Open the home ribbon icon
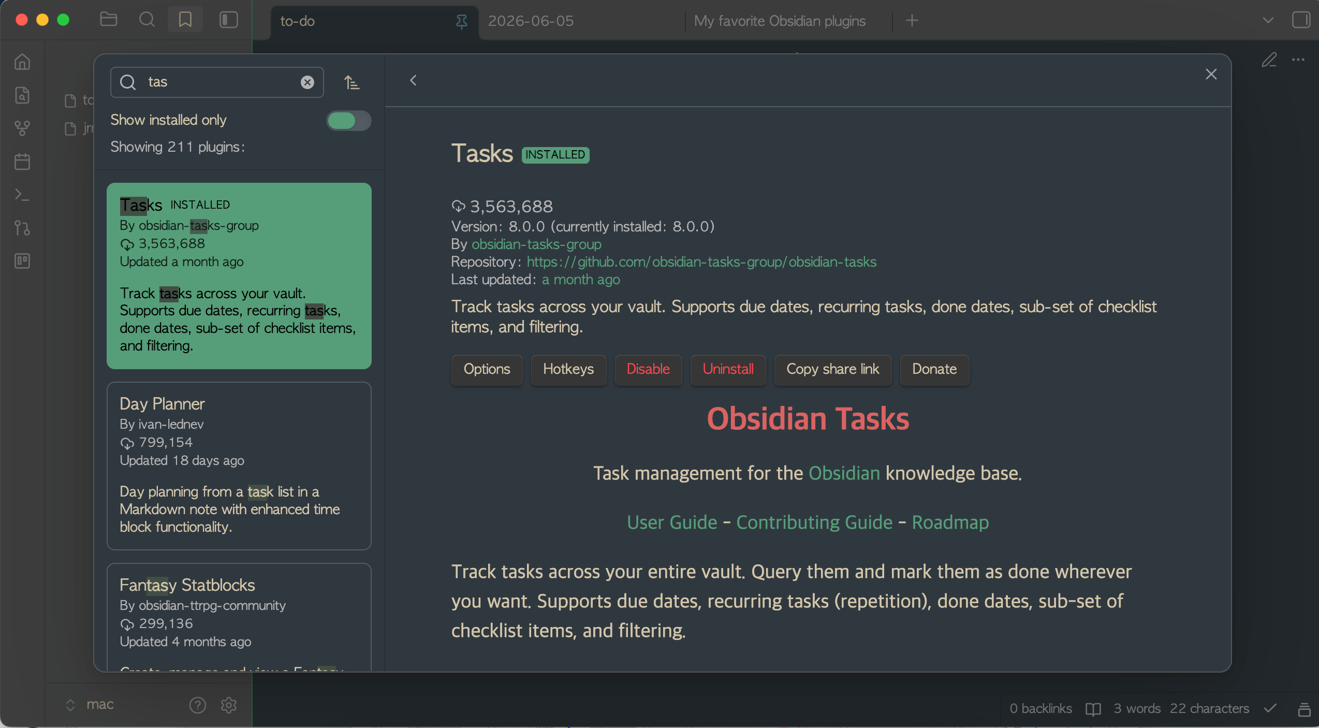 [22, 62]
